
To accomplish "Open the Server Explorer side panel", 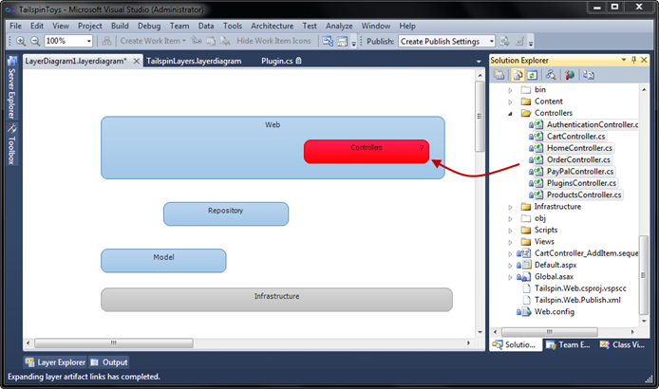I will click(11, 89).
